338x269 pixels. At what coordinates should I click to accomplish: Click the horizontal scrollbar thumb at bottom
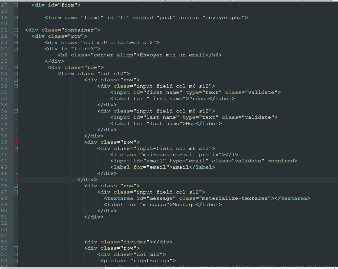pos(53,268)
